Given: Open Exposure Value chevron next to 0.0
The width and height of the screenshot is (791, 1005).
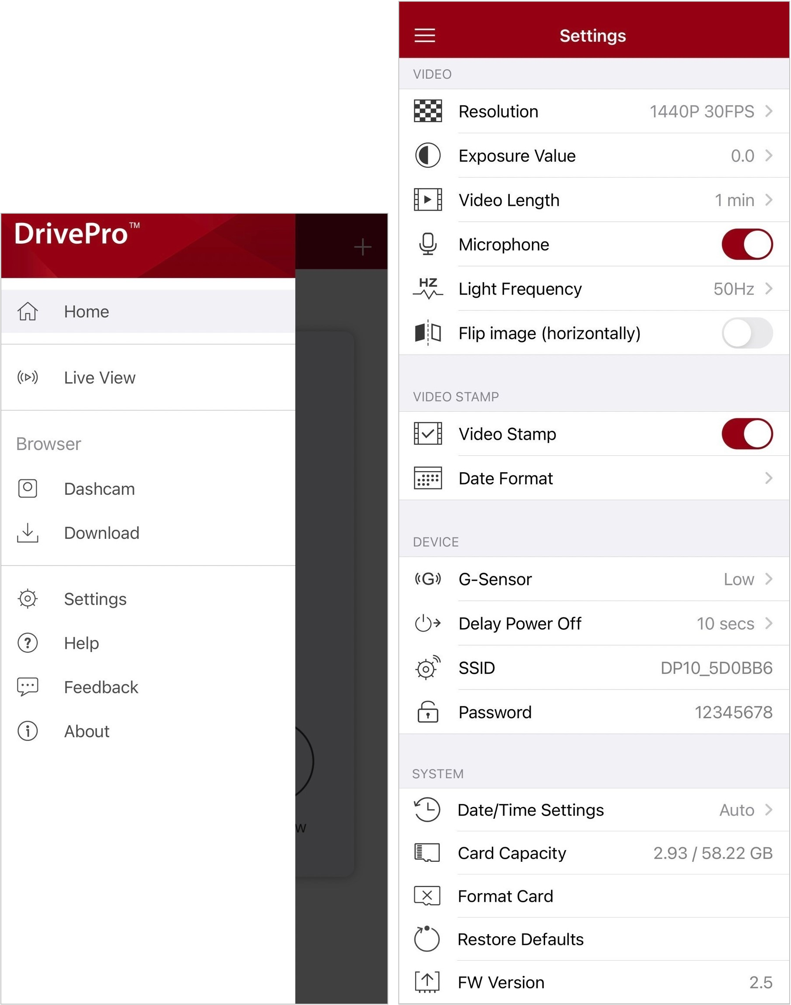Looking at the screenshot, I should [769, 155].
